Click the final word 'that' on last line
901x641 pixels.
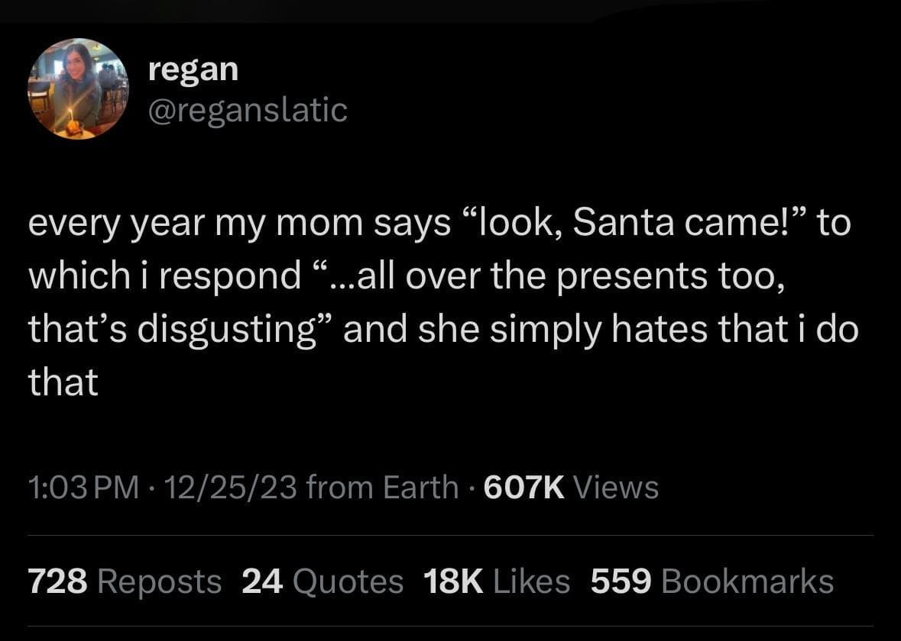(x=63, y=380)
